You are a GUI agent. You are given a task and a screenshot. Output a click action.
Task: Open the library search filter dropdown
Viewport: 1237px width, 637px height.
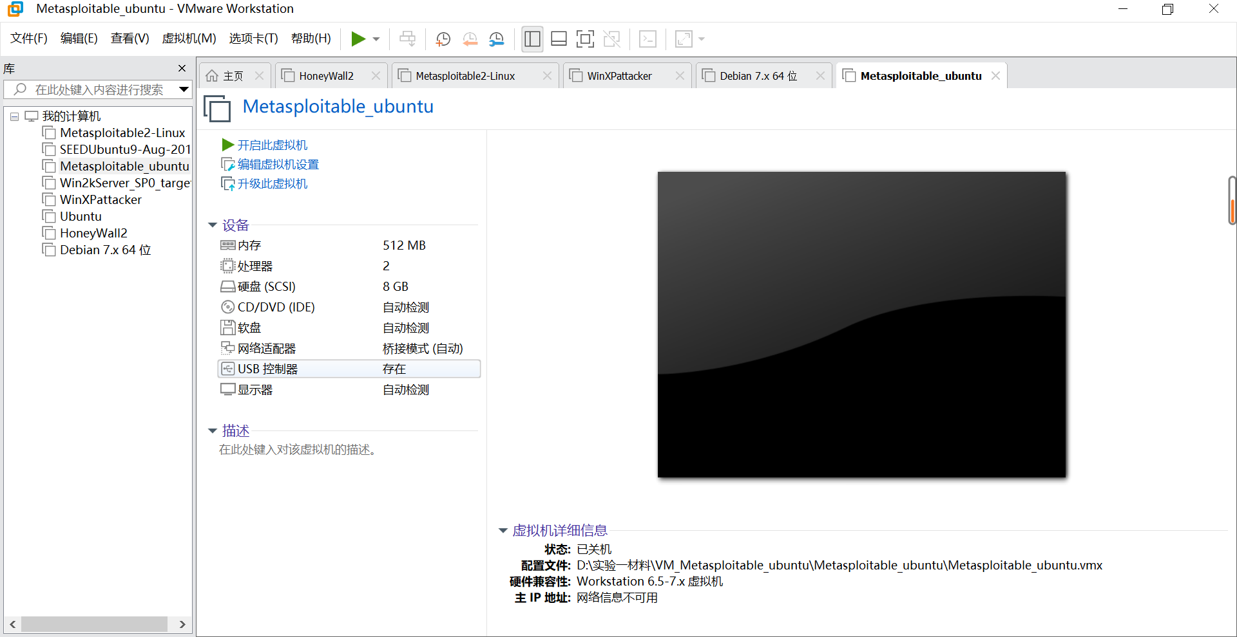click(x=184, y=89)
